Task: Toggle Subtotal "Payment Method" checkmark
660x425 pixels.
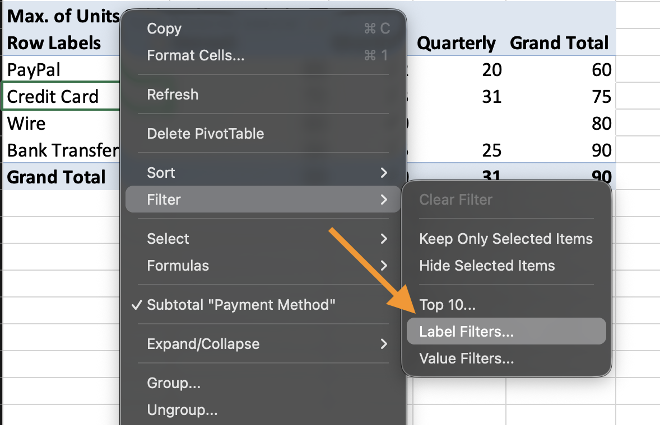Action: 241,305
